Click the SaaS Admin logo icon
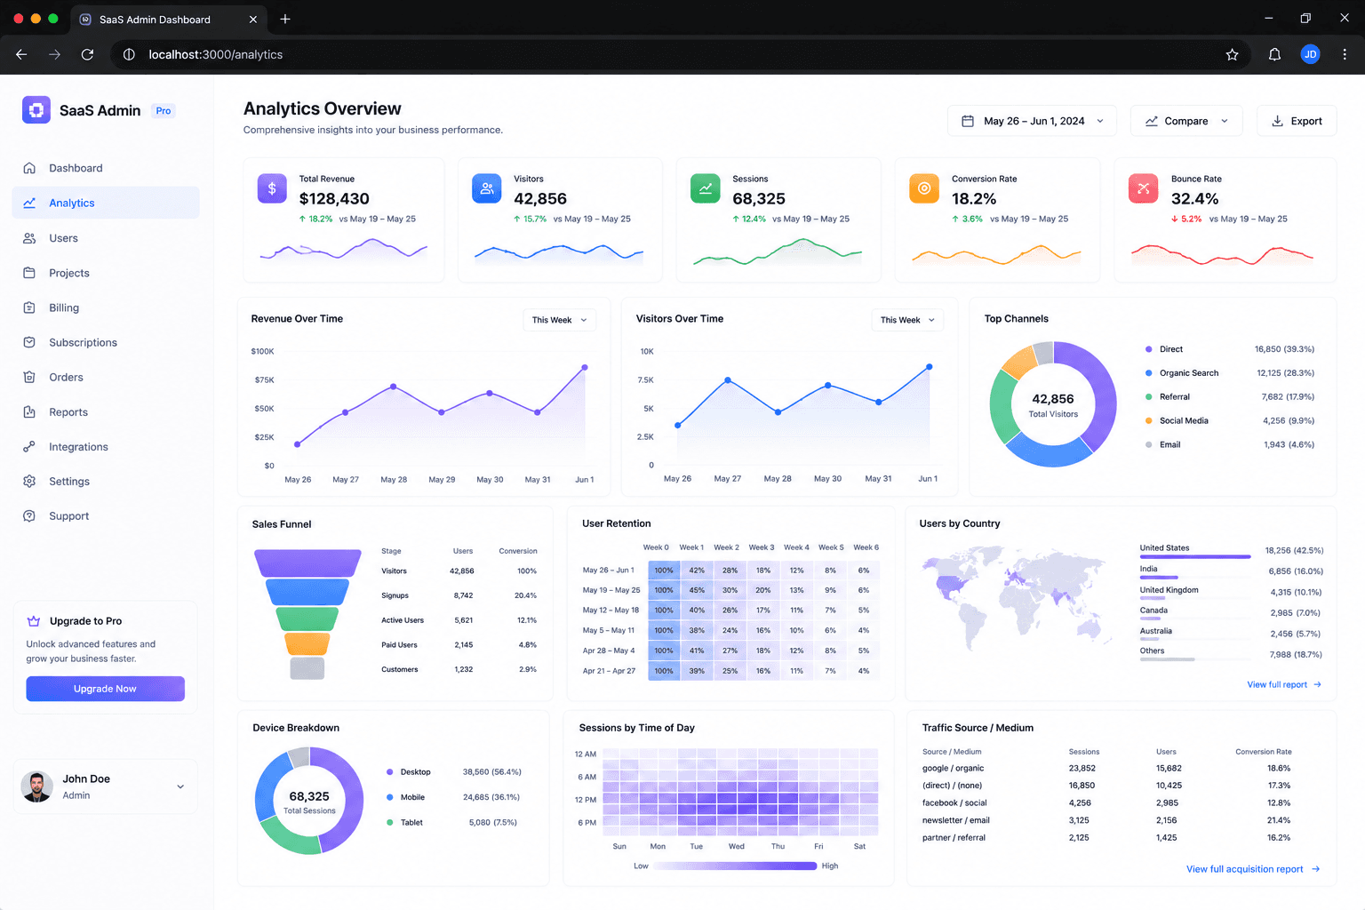Viewport: 1365px width, 910px height. (x=36, y=110)
